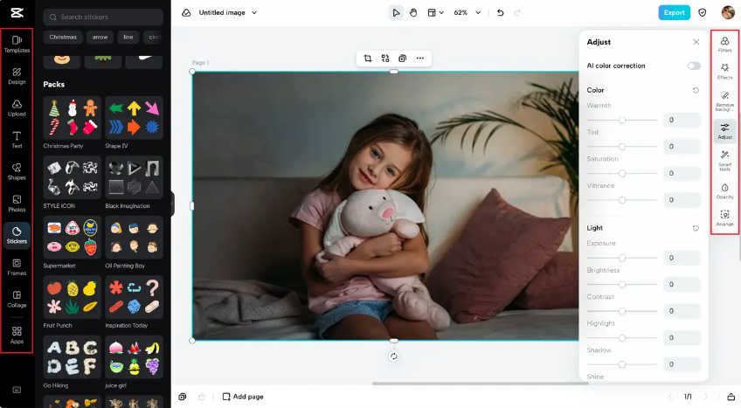Open the Collage sidebar tab
The height and width of the screenshot is (408, 741).
[17, 299]
